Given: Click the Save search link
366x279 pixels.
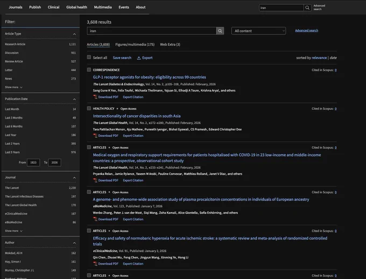Looking at the screenshot, I should tap(122, 58).
